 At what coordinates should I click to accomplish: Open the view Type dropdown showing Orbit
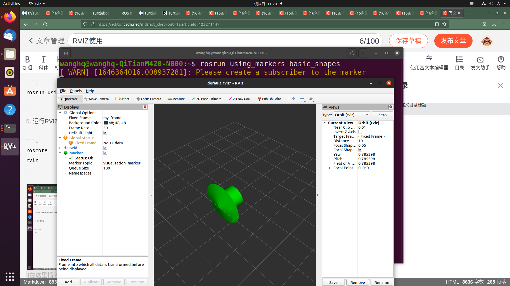(x=352, y=115)
